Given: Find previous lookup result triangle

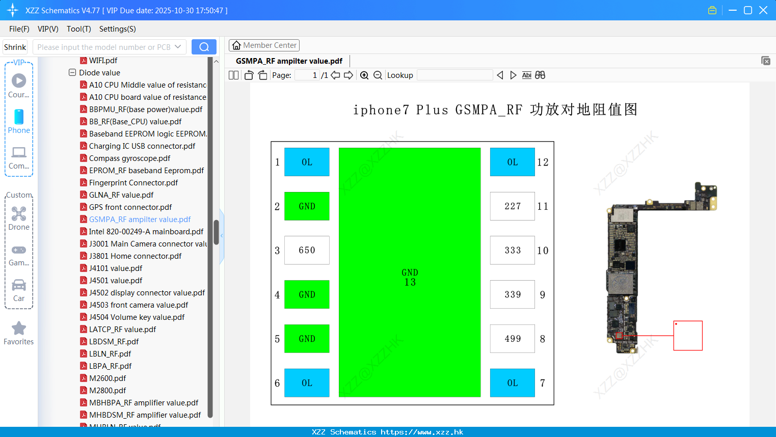Looking at the screenshot, I should coord(500,75).
